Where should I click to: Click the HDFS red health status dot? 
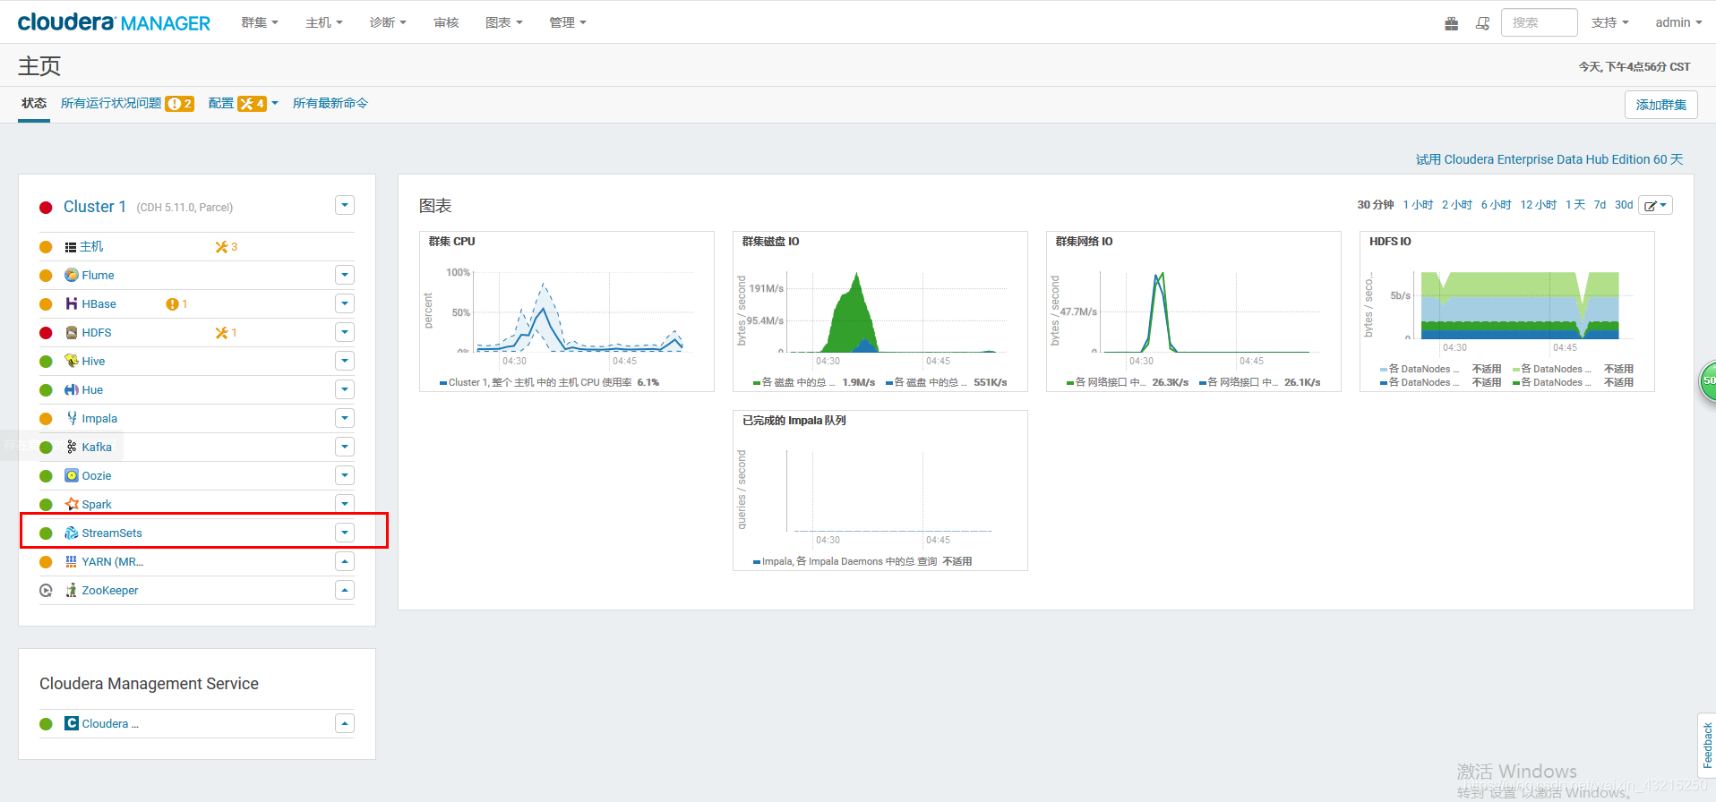tap(46, 333)
